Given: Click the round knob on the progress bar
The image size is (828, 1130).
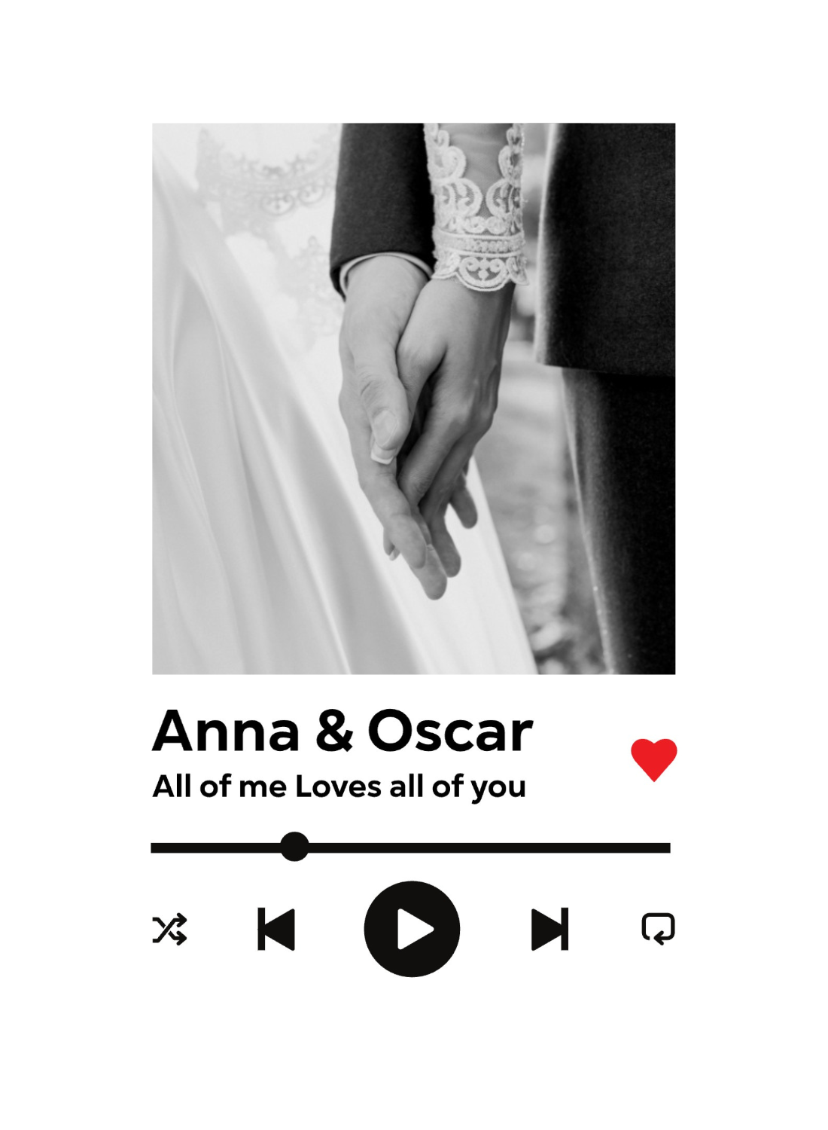Looking at the screenshot, I should click(294, 847).
